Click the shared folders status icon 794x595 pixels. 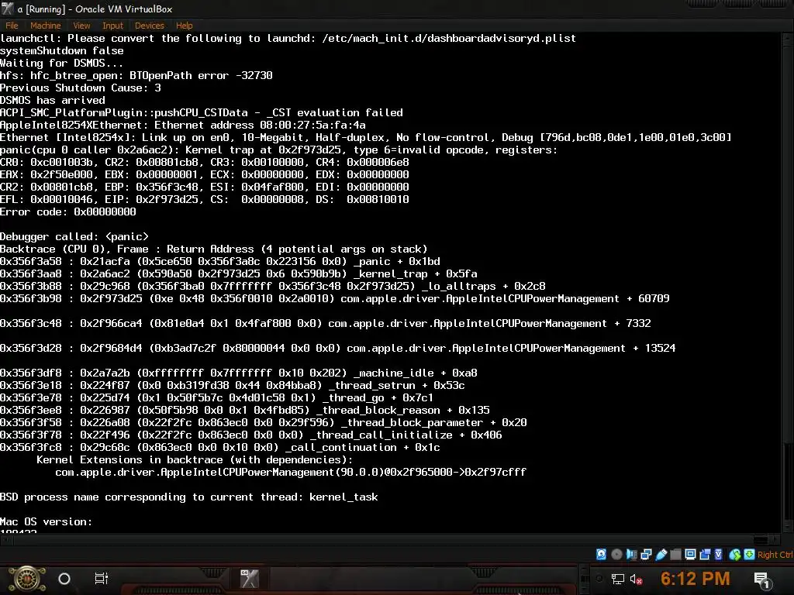[675, 554]
